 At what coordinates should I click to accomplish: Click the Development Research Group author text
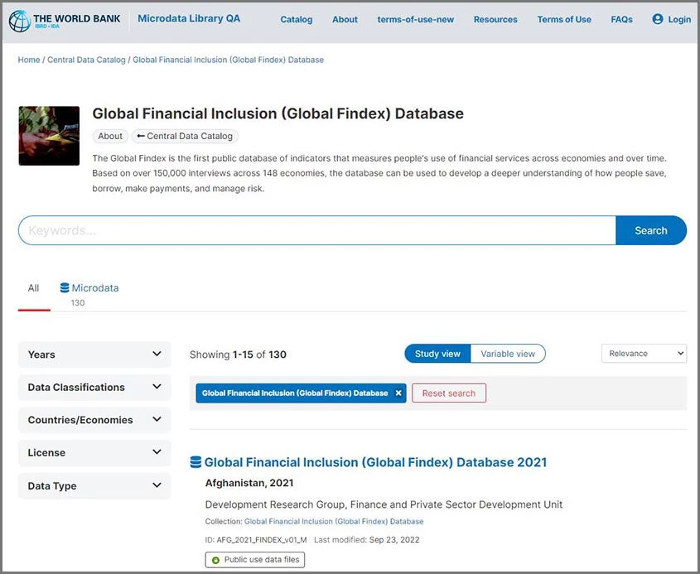[x=384, y=504]
